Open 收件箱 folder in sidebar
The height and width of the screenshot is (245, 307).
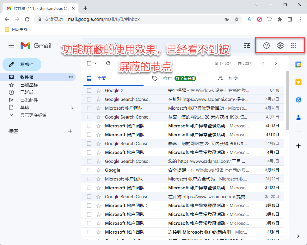[38, 77]
